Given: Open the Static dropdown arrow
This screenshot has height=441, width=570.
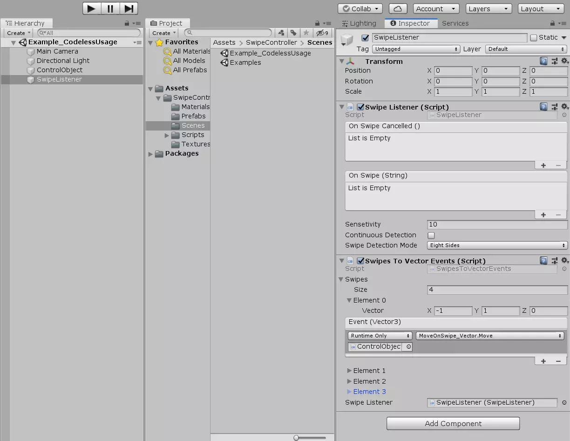Looking at the screenshot, I should (563, 38).
